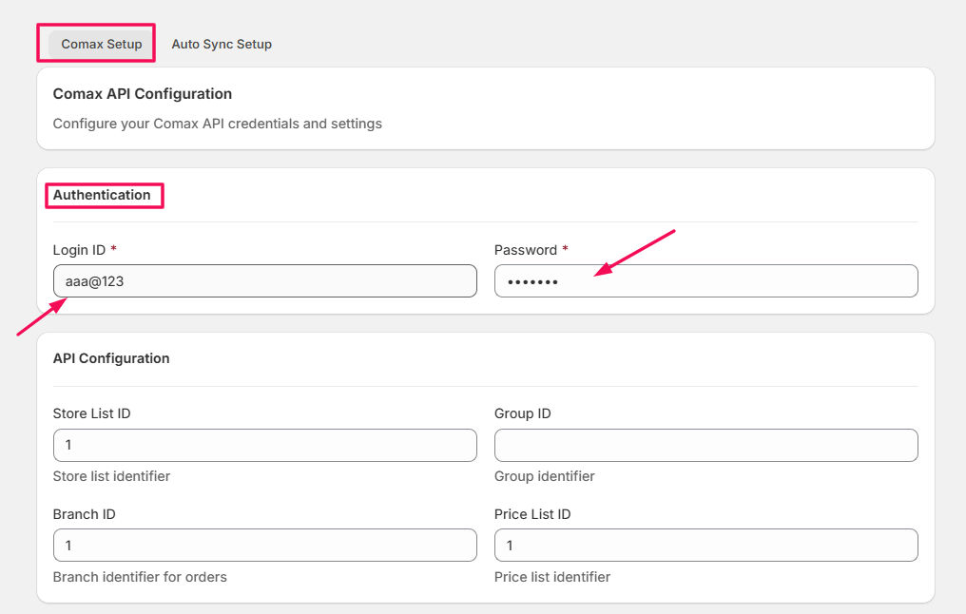Click the empty Group ID field
This screenshot has width=966, height=614.
point(705,445)
